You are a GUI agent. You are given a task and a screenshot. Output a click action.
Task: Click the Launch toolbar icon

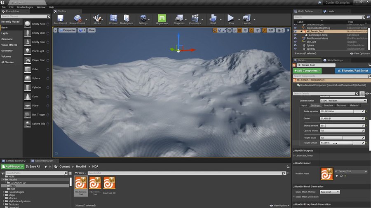[x=247, y=19]
